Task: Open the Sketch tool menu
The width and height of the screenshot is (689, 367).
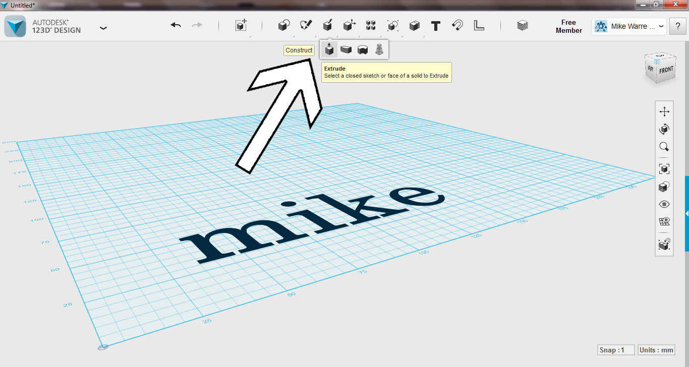Action: pos(306,25)
